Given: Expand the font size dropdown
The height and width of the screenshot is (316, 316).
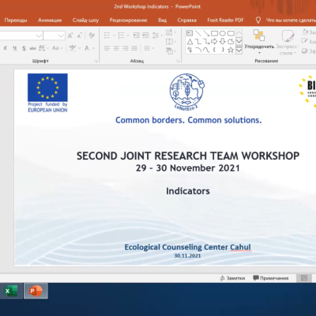Looking at the screenshot, I should coord(61,36).
